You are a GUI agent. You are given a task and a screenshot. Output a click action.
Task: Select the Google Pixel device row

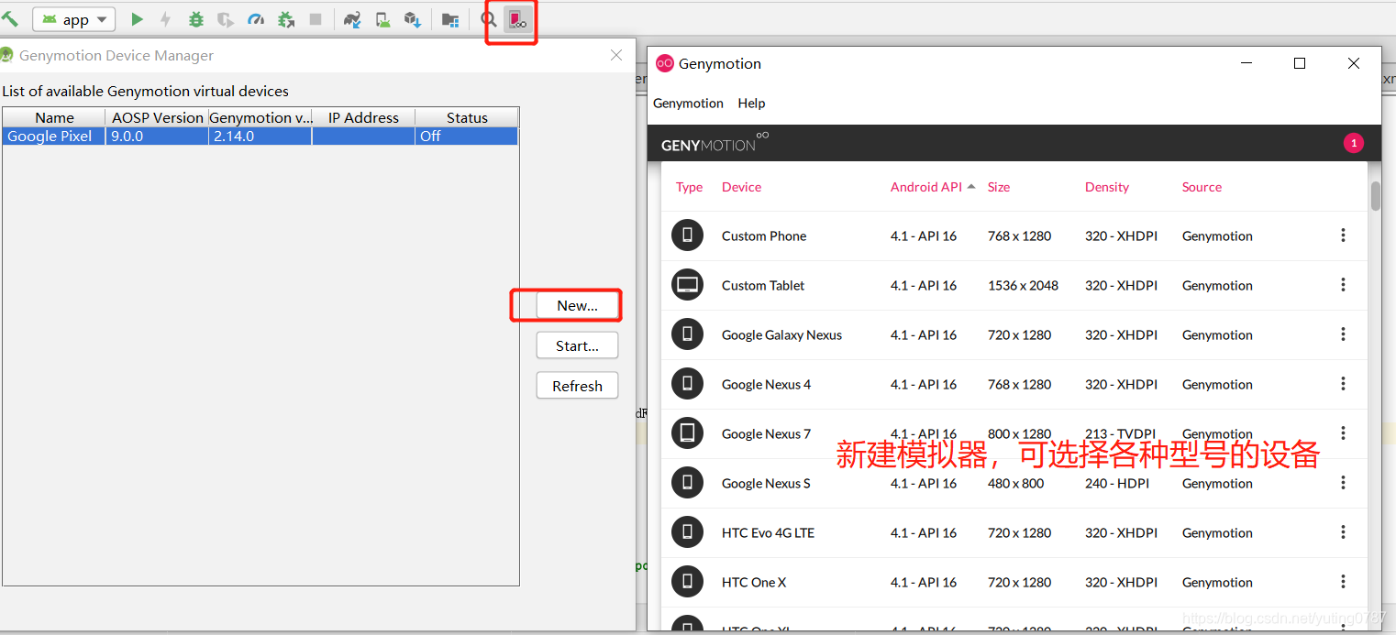[x=260, y=136]
